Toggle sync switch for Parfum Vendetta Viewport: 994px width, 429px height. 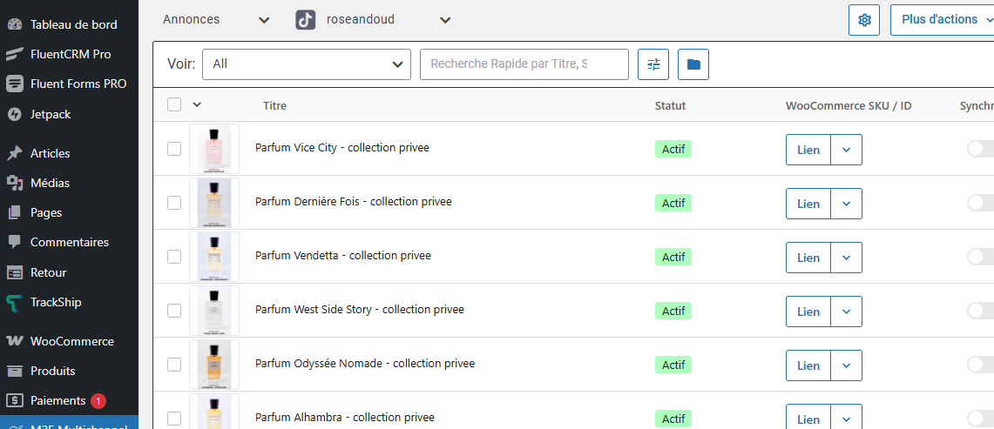click(981, 257)
